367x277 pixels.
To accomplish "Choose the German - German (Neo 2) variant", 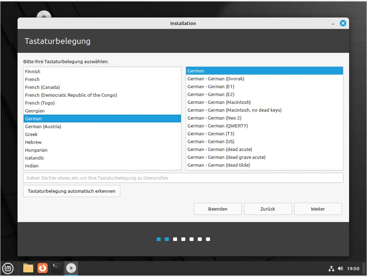I will click(214, 118).
